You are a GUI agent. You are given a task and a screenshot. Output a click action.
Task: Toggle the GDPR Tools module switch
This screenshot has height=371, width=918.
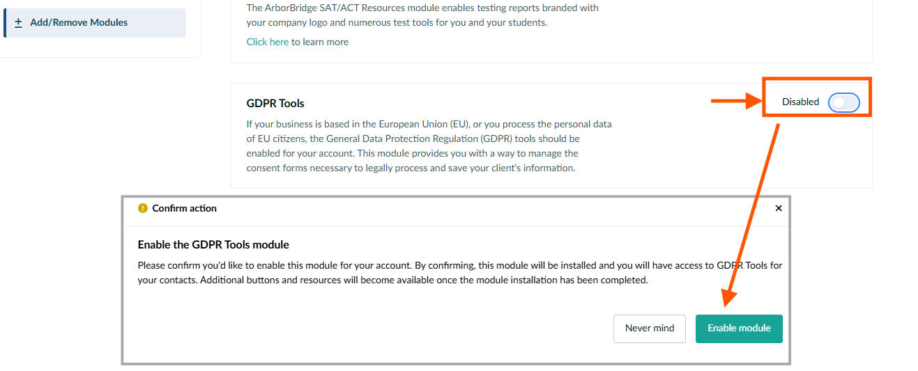(843, 103)
